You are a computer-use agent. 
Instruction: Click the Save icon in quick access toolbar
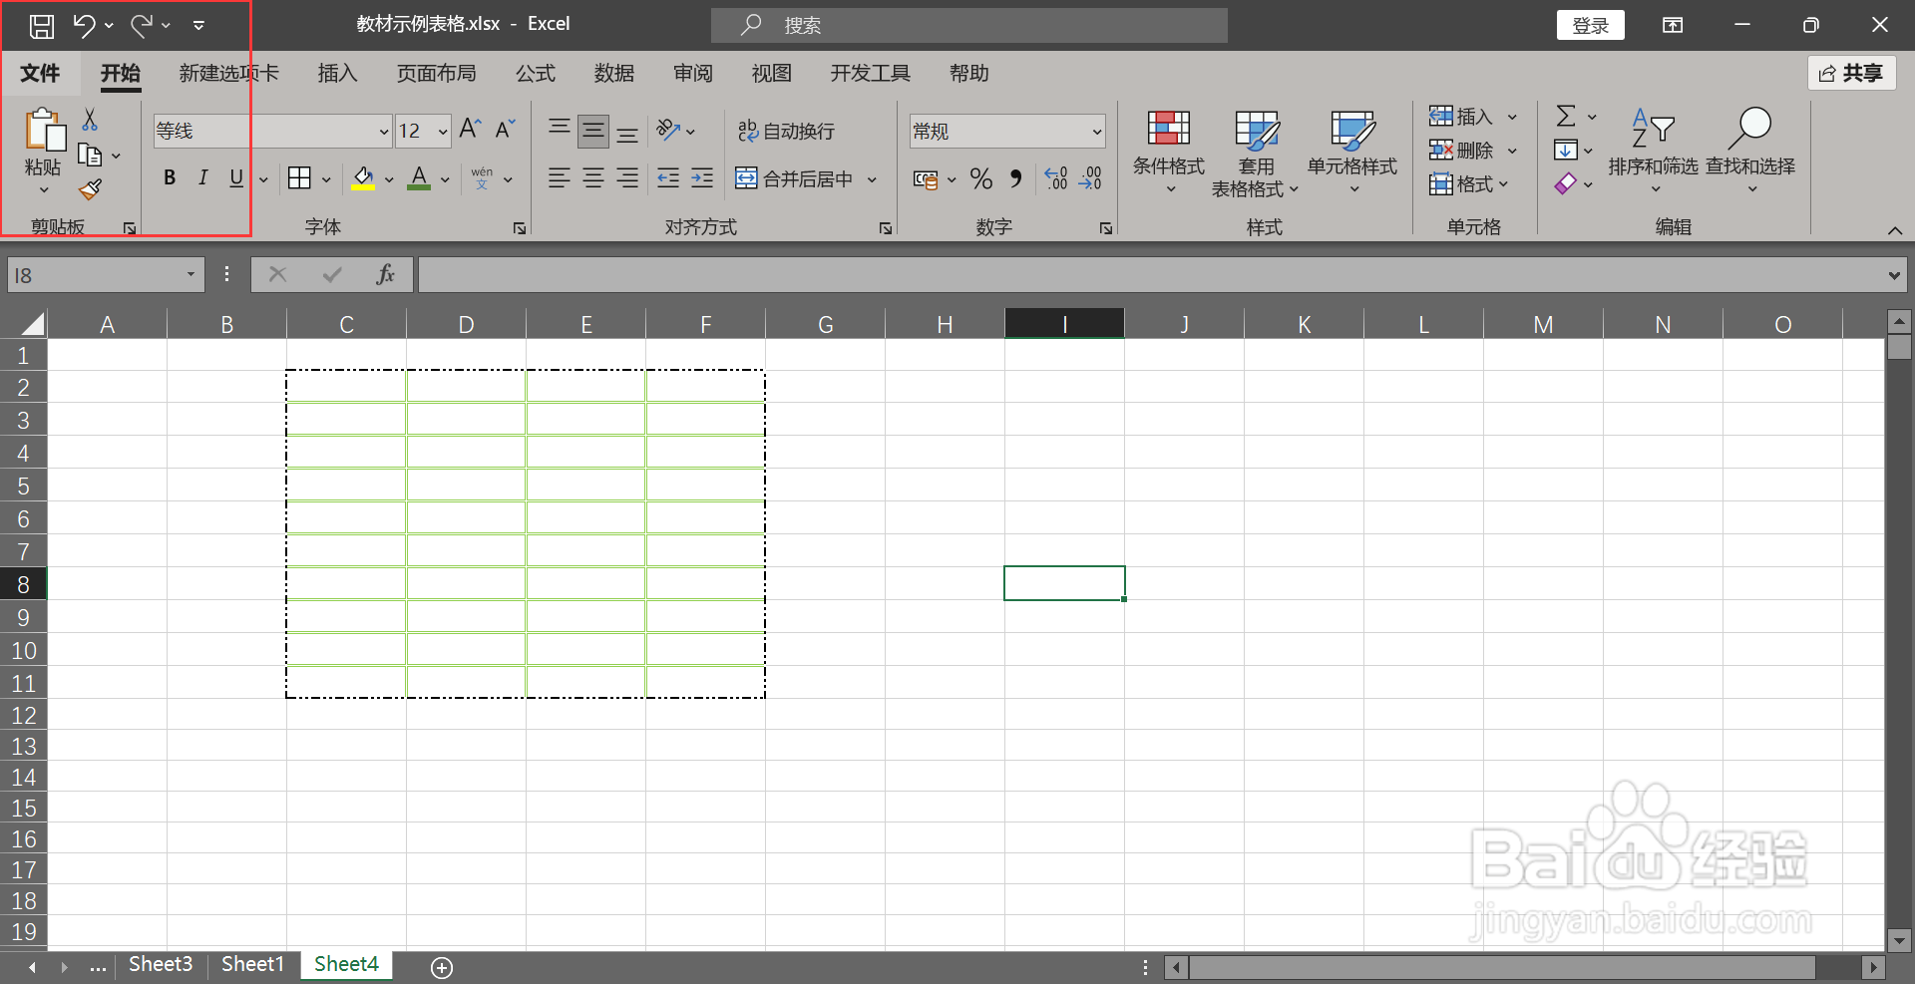pyautogui.click(x=41, y=26)
